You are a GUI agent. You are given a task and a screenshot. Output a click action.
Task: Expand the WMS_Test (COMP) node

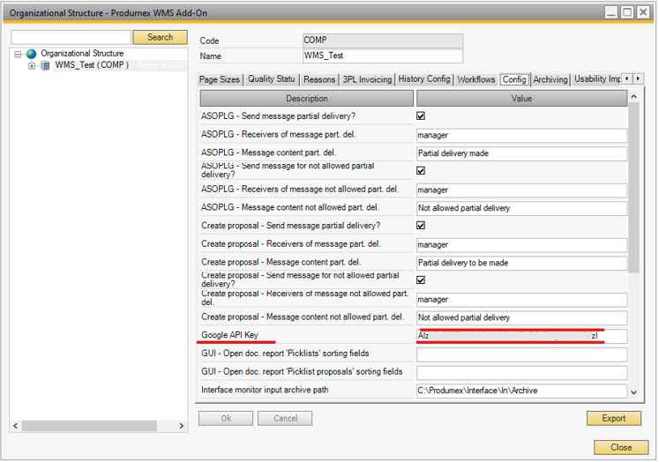click(32, 65)
